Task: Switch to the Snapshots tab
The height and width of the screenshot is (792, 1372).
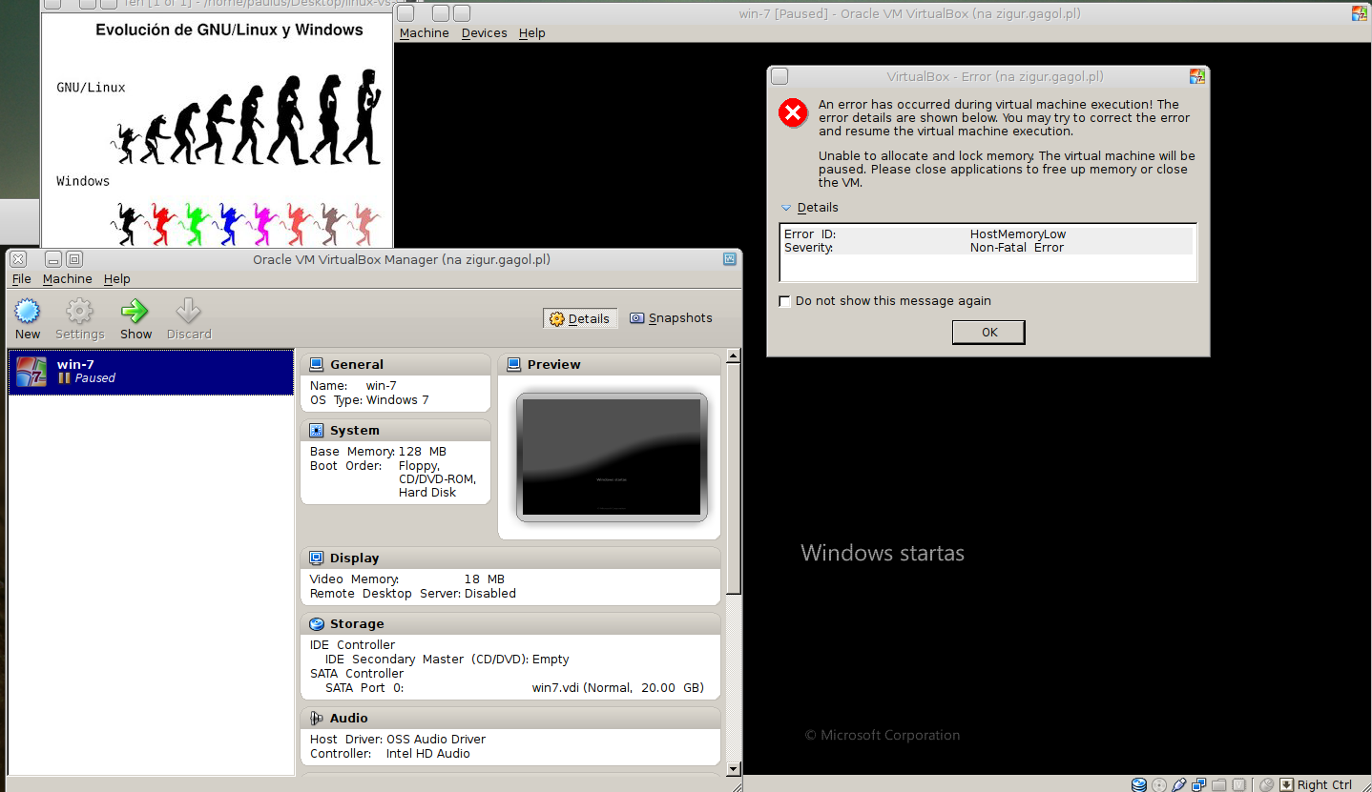Action: [671, 318]
